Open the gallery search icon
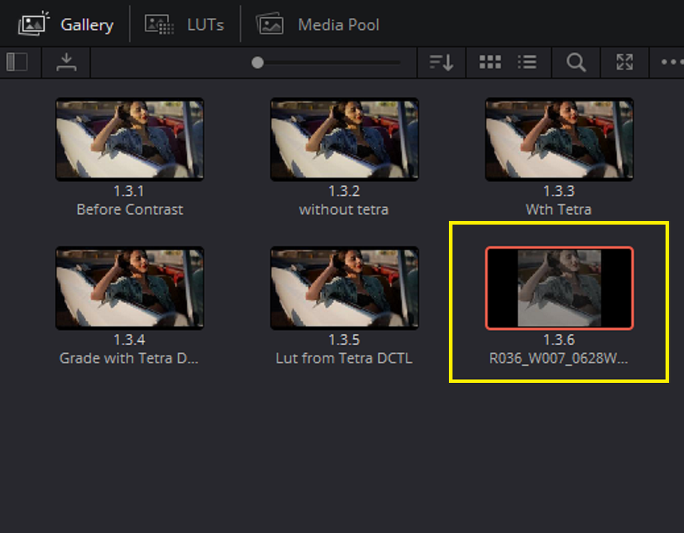This screenshot has width=684, height=533. (x=576, y=62)
